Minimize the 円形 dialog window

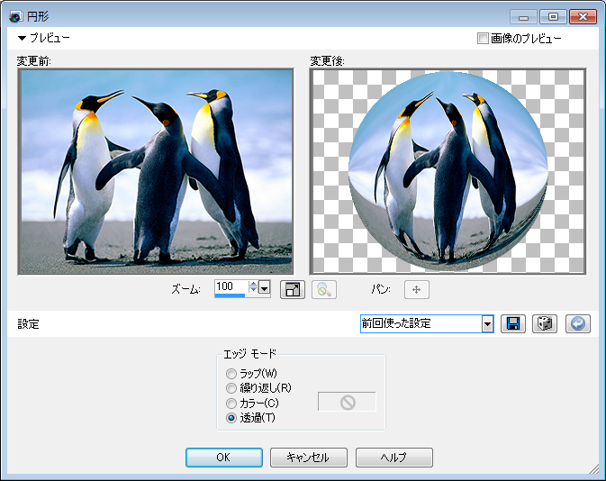(x=523, y=17)
